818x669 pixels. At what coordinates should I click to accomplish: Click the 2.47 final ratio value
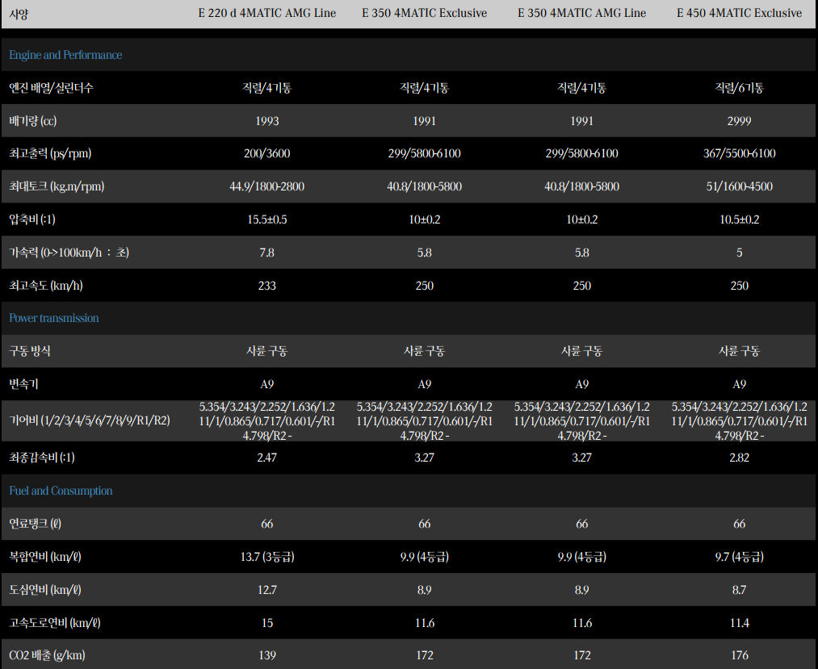coord(267,458)
